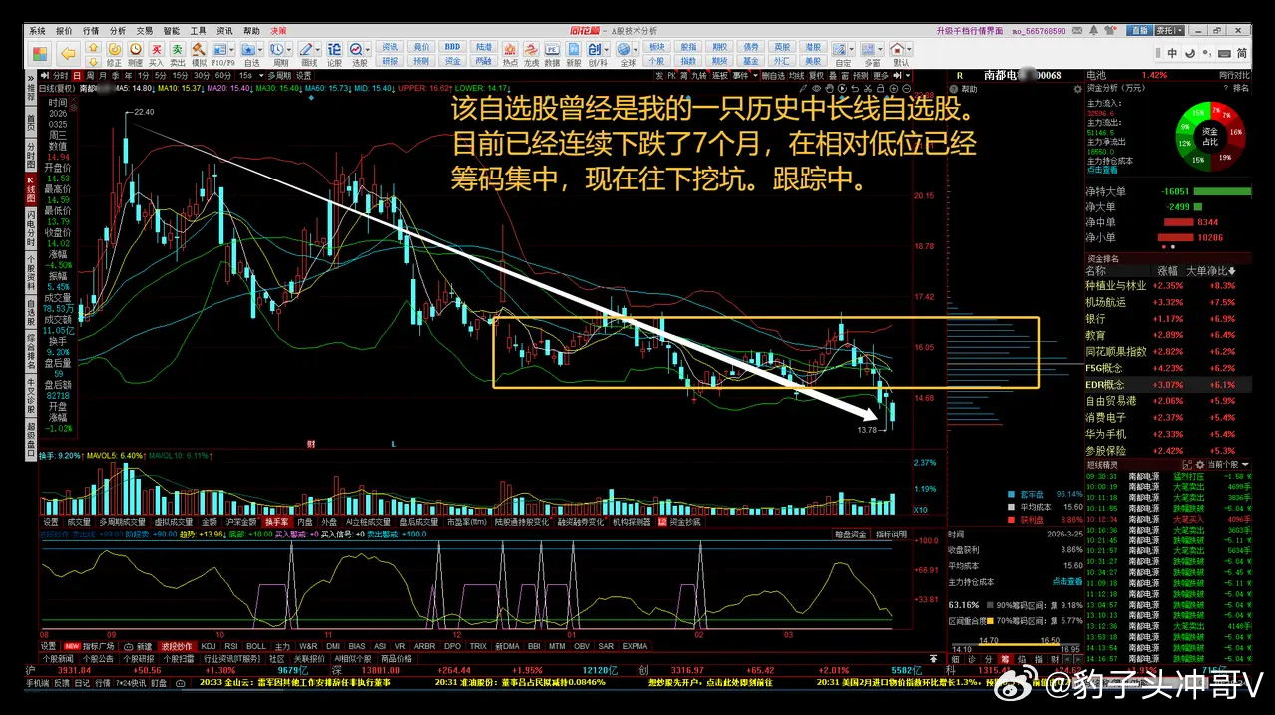This screenshot has height=715, width=1275.
Task: Click the 周期 period icon
Action: (x=279, y=55)
